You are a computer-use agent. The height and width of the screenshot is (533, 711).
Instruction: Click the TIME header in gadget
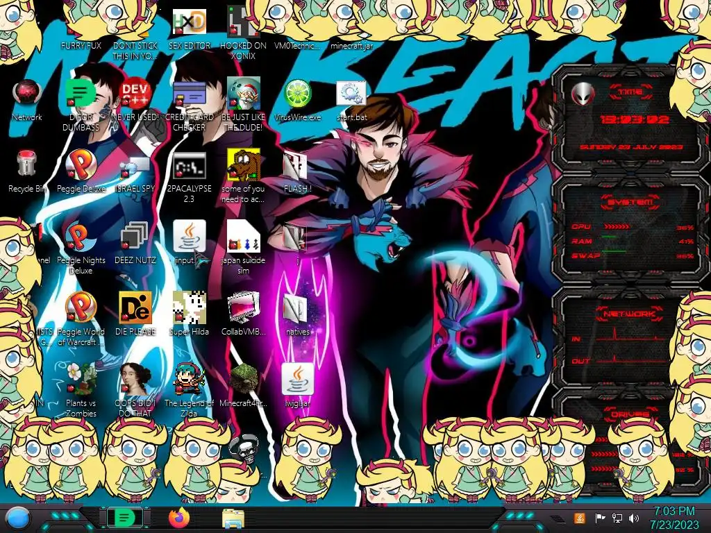click(630, 92)
